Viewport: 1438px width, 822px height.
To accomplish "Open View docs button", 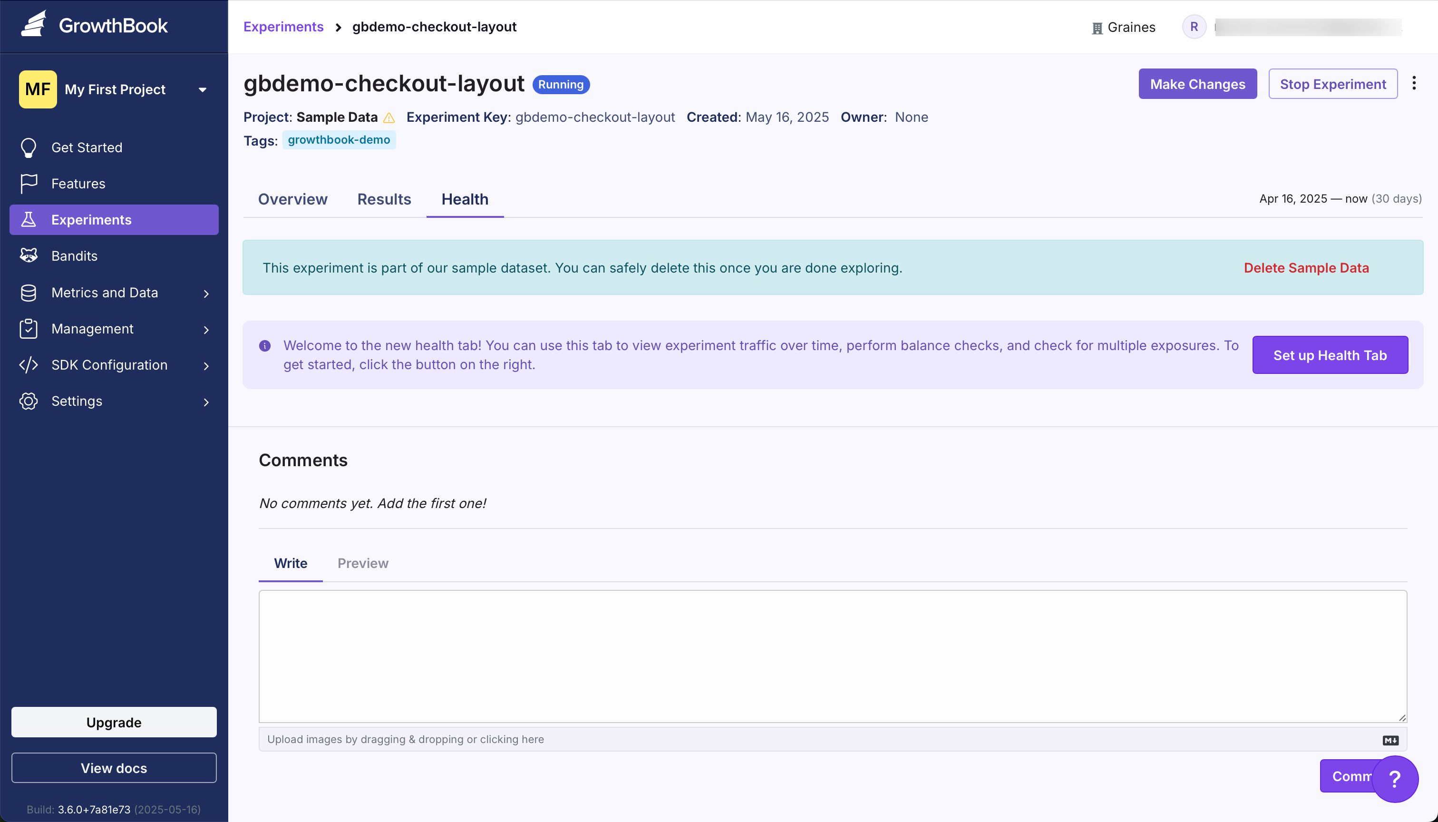I will click(114, 768).
